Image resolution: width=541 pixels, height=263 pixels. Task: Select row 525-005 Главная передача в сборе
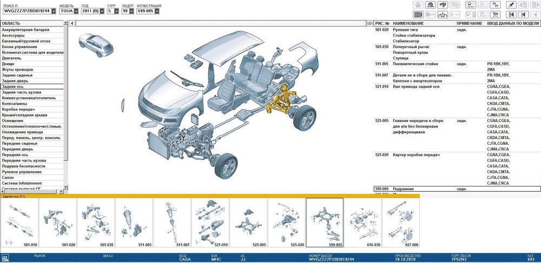coord(457,135)
